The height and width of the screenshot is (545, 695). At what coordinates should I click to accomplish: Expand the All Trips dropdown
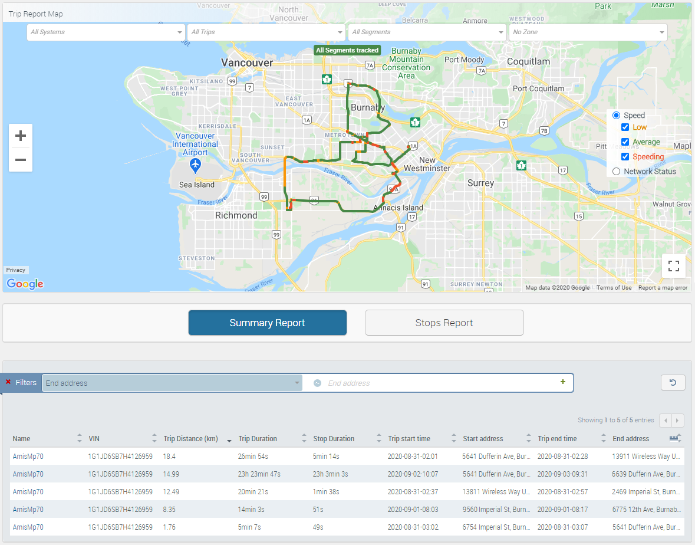tap(266, 32)
